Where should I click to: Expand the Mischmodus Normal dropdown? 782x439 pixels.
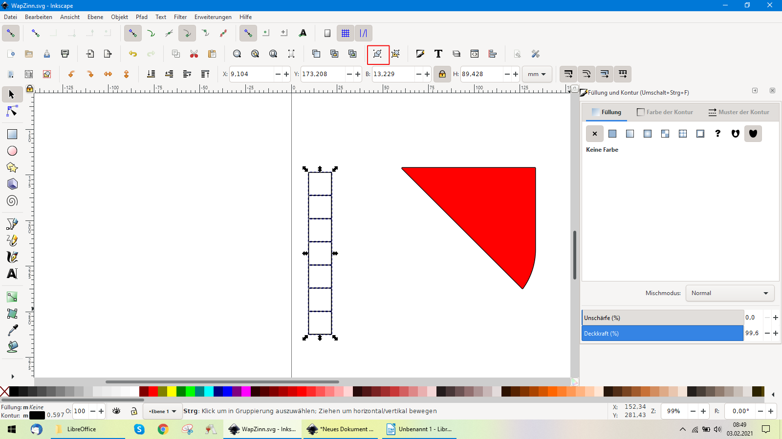729,293
